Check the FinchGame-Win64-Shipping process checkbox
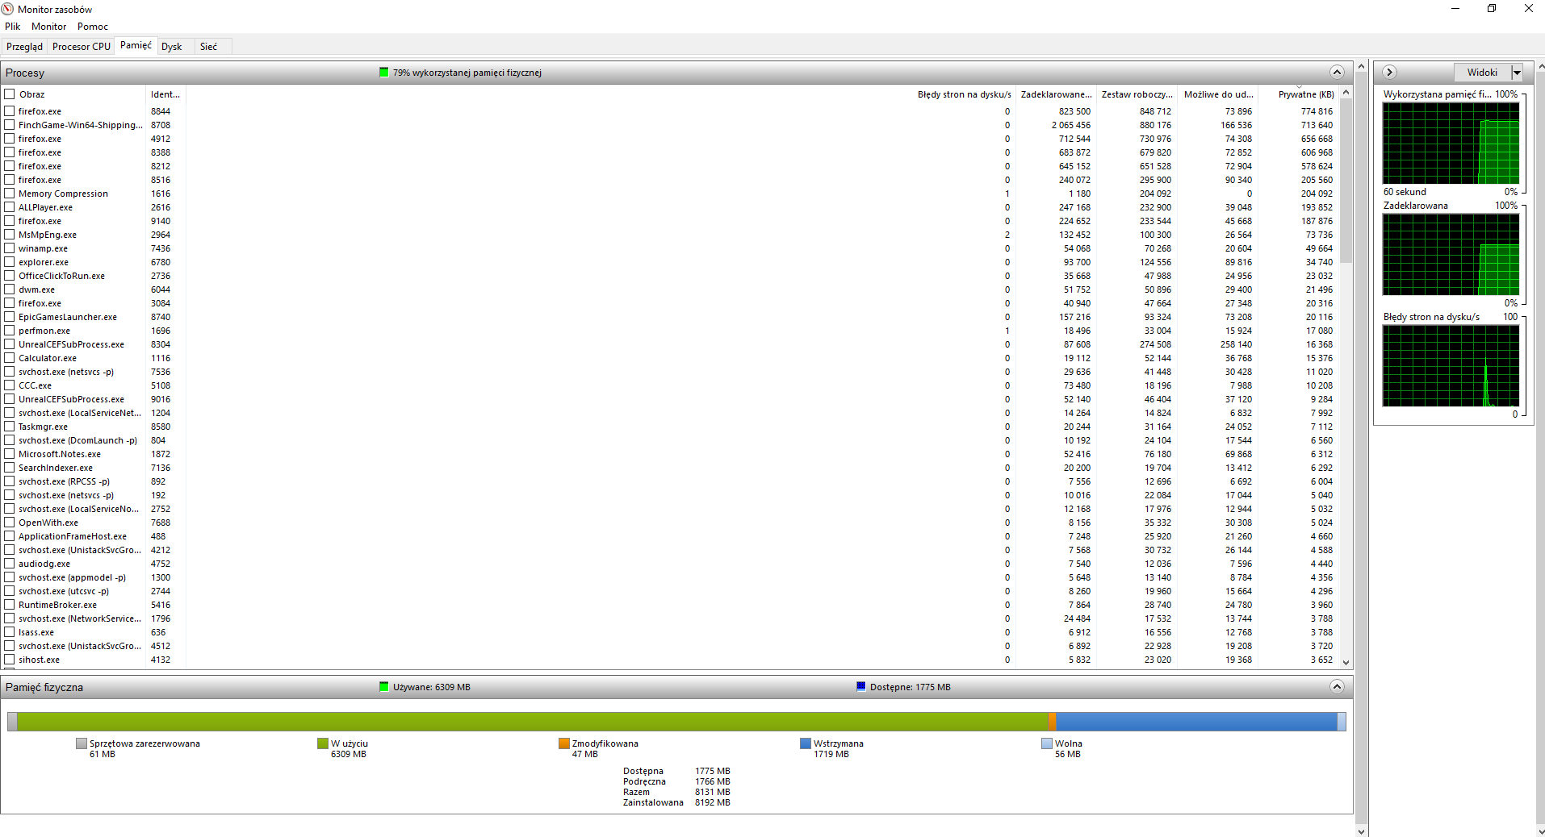The height and width of the screenshot is (837, 1545). coord(10,125)
